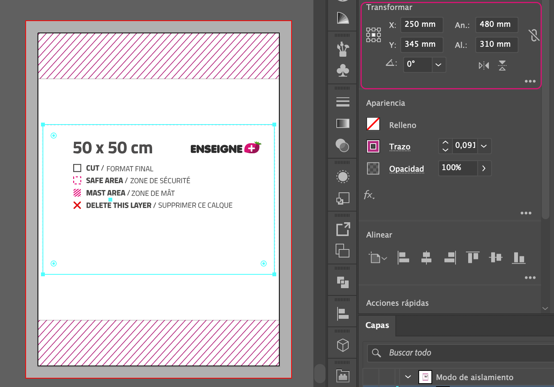This screenshot has height=387, width=554.
Task: Open the Brushes panel icon
Action: tap(343, 49)
